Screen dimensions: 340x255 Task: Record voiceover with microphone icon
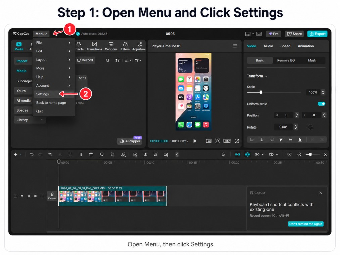pyautogui.click(x=223, y=154)
